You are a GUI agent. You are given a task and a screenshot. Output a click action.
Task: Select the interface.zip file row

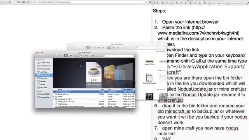tap(94, 104)
